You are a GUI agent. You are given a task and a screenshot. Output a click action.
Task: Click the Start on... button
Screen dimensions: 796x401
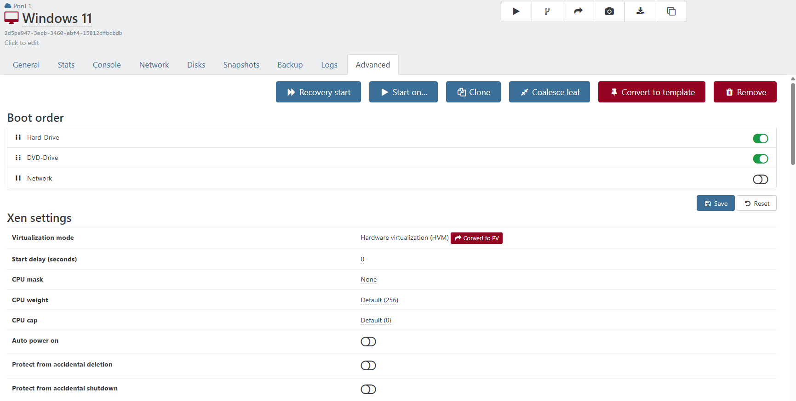tap(403, 92)
